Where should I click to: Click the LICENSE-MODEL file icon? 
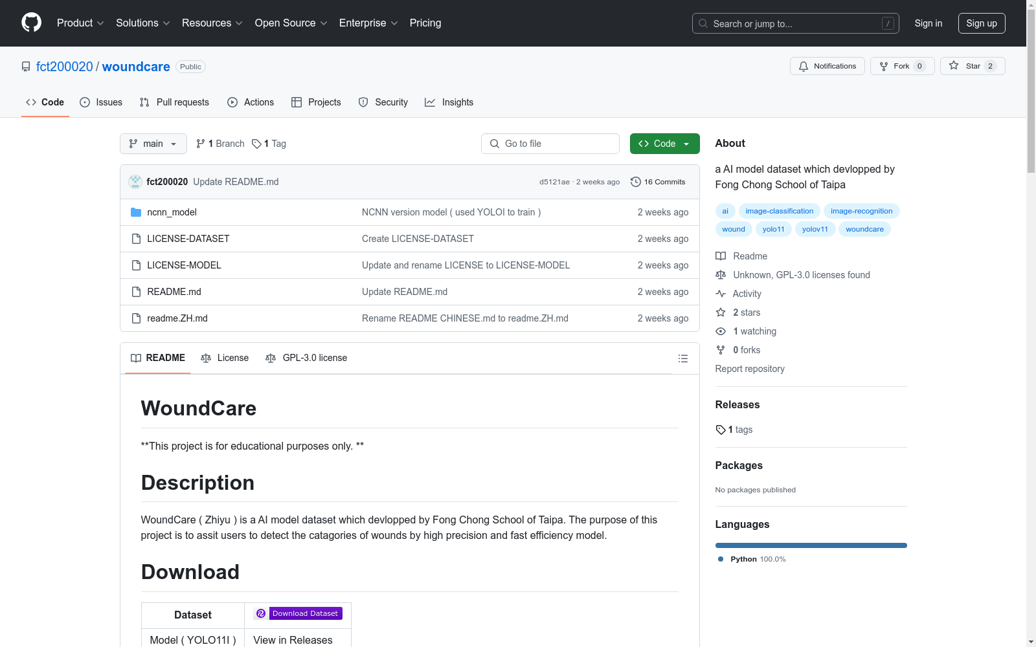click(136, 265)
